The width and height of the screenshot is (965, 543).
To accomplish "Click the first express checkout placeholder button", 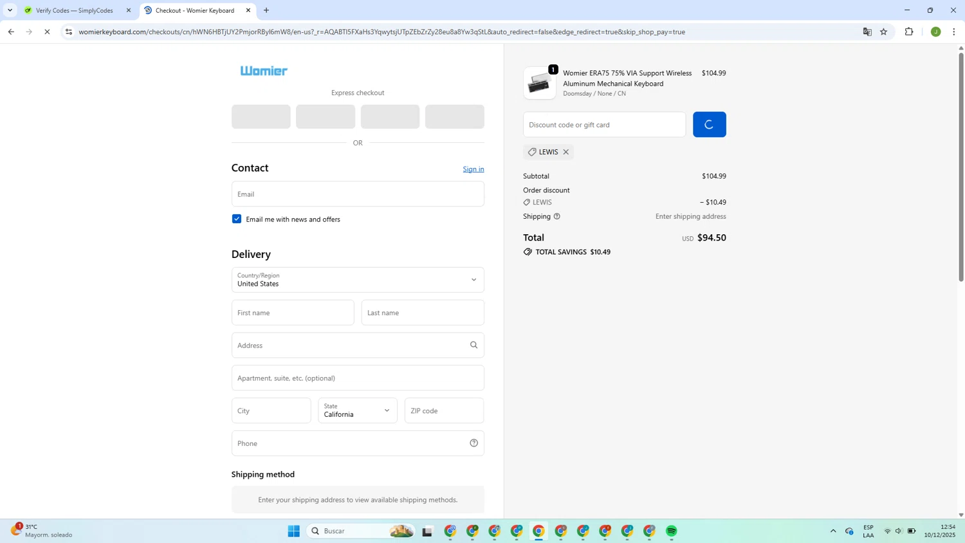I will [x=261, y=116].
